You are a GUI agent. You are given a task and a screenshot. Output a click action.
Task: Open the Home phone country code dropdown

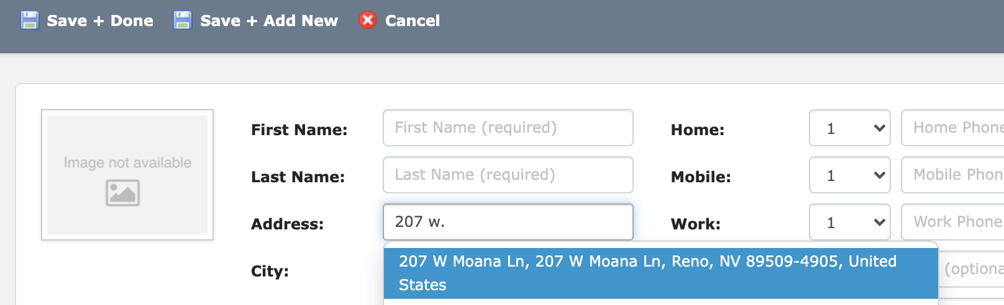pyautogui.click(x=850, y=128)
